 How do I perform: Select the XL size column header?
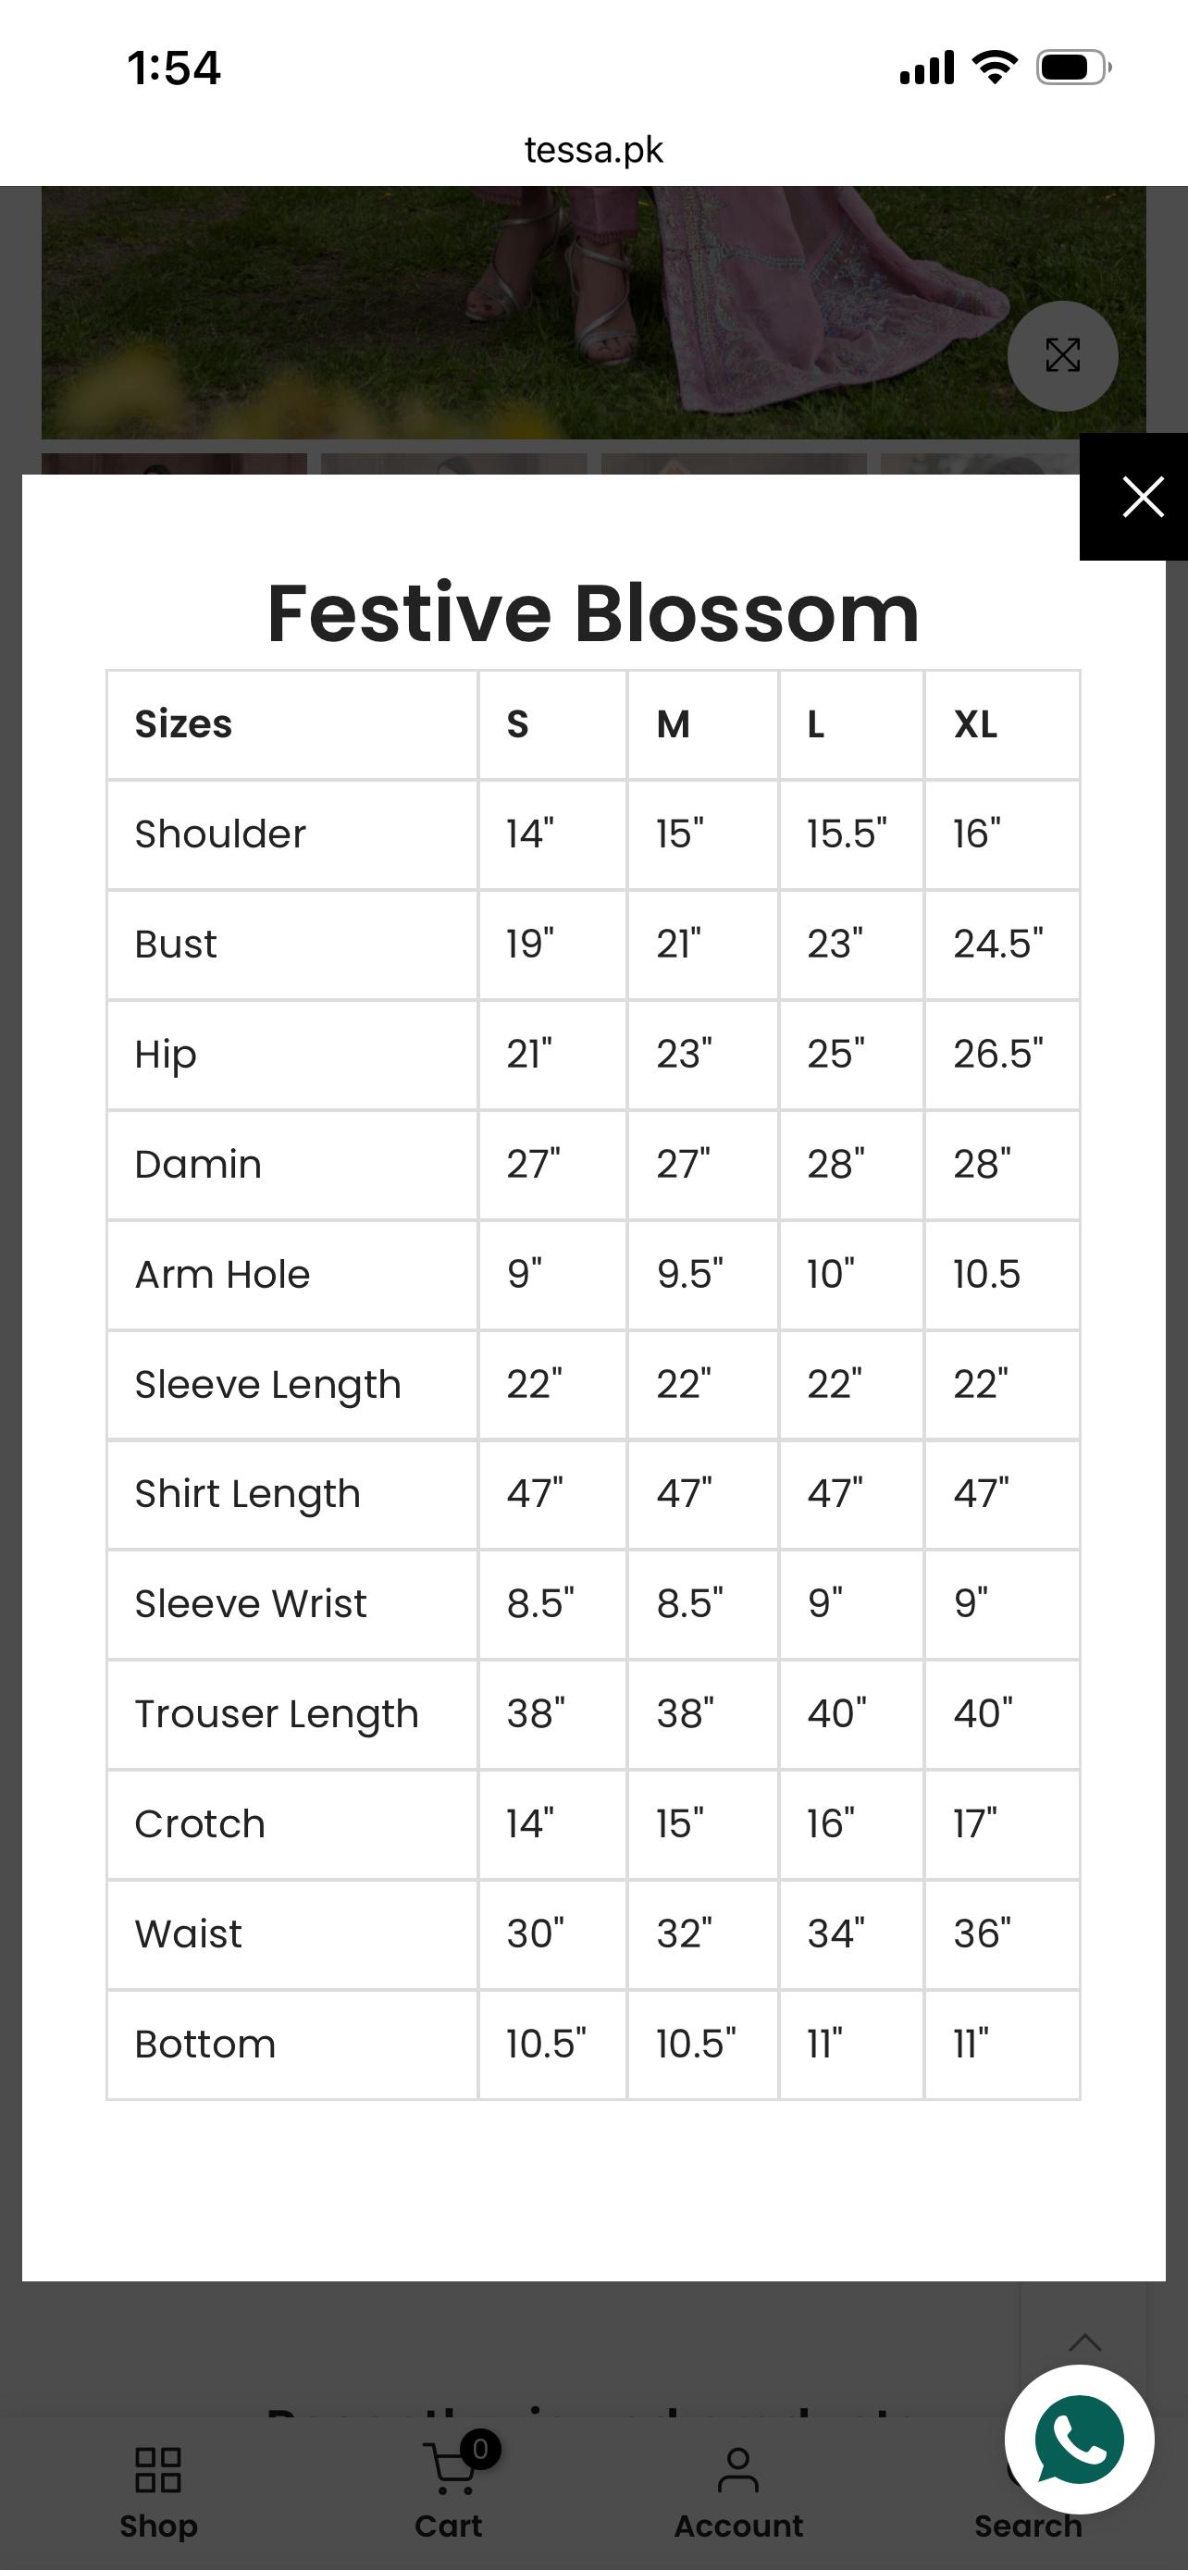[x=974, y=724]
